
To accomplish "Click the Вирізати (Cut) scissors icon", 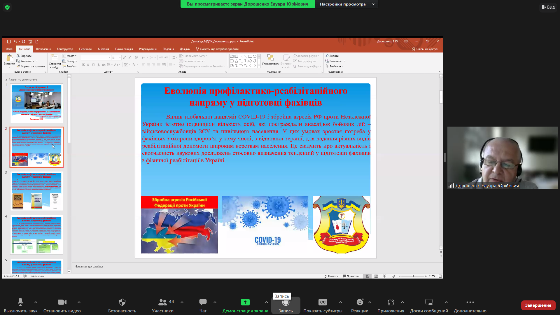I will click(18, 56).
